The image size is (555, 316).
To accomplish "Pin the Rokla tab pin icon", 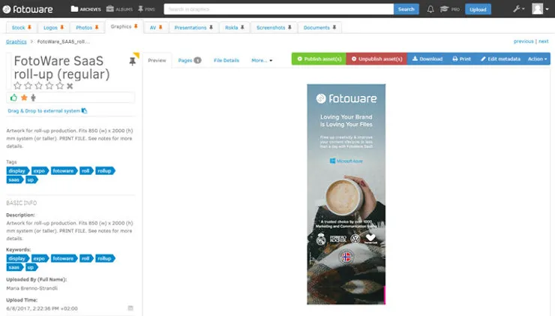I will pyautogui.click(x=242, y=27).
